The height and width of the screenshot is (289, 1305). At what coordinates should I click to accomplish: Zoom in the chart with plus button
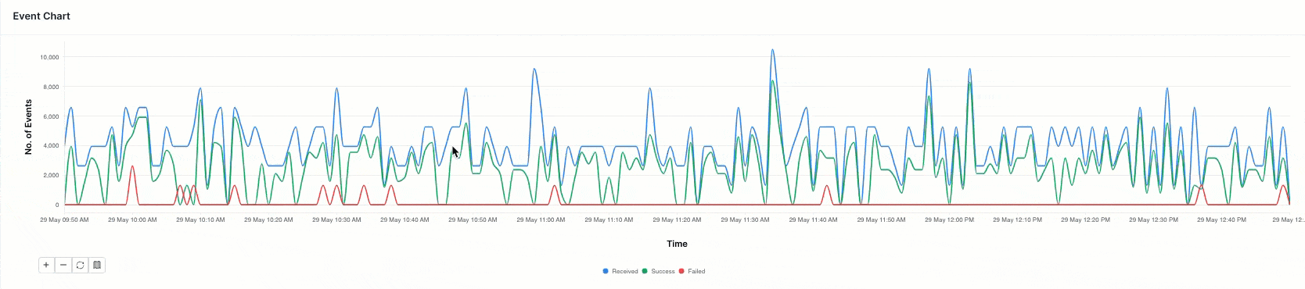click(46, 265)
